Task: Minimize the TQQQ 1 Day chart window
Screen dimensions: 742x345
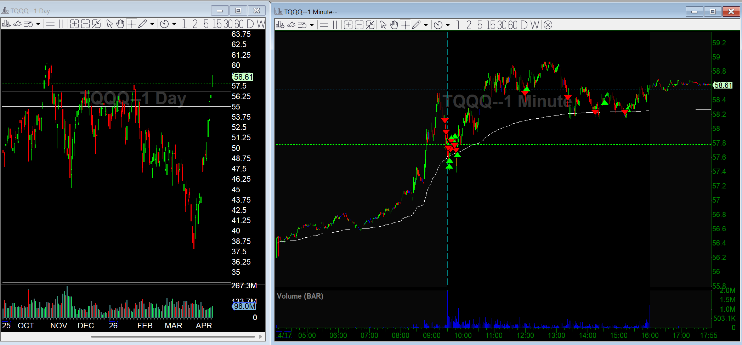Action: [220, 11]
